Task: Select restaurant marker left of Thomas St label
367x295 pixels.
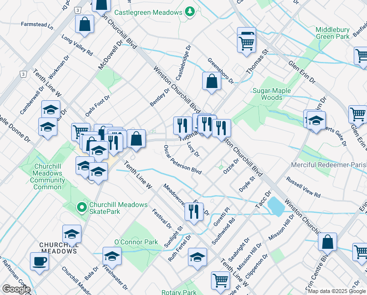Action: coord(183,127)
